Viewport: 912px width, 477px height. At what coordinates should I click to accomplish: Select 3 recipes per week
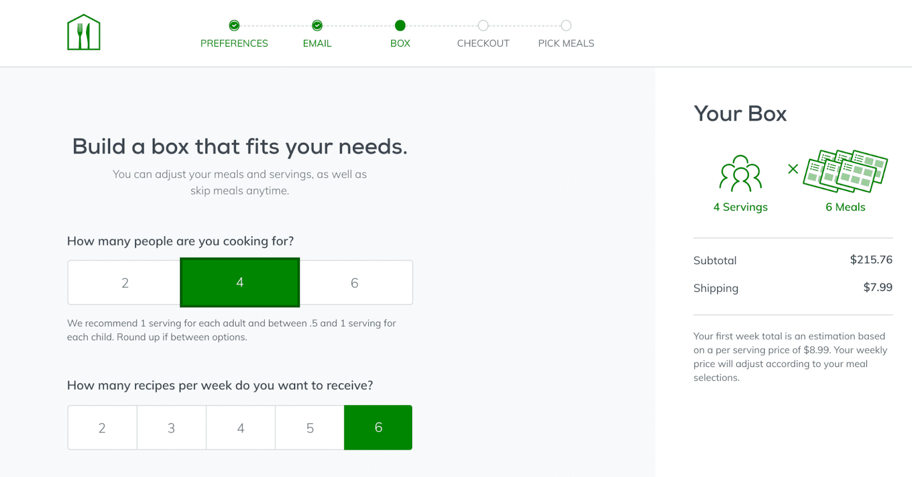click(x=172, y=428)
